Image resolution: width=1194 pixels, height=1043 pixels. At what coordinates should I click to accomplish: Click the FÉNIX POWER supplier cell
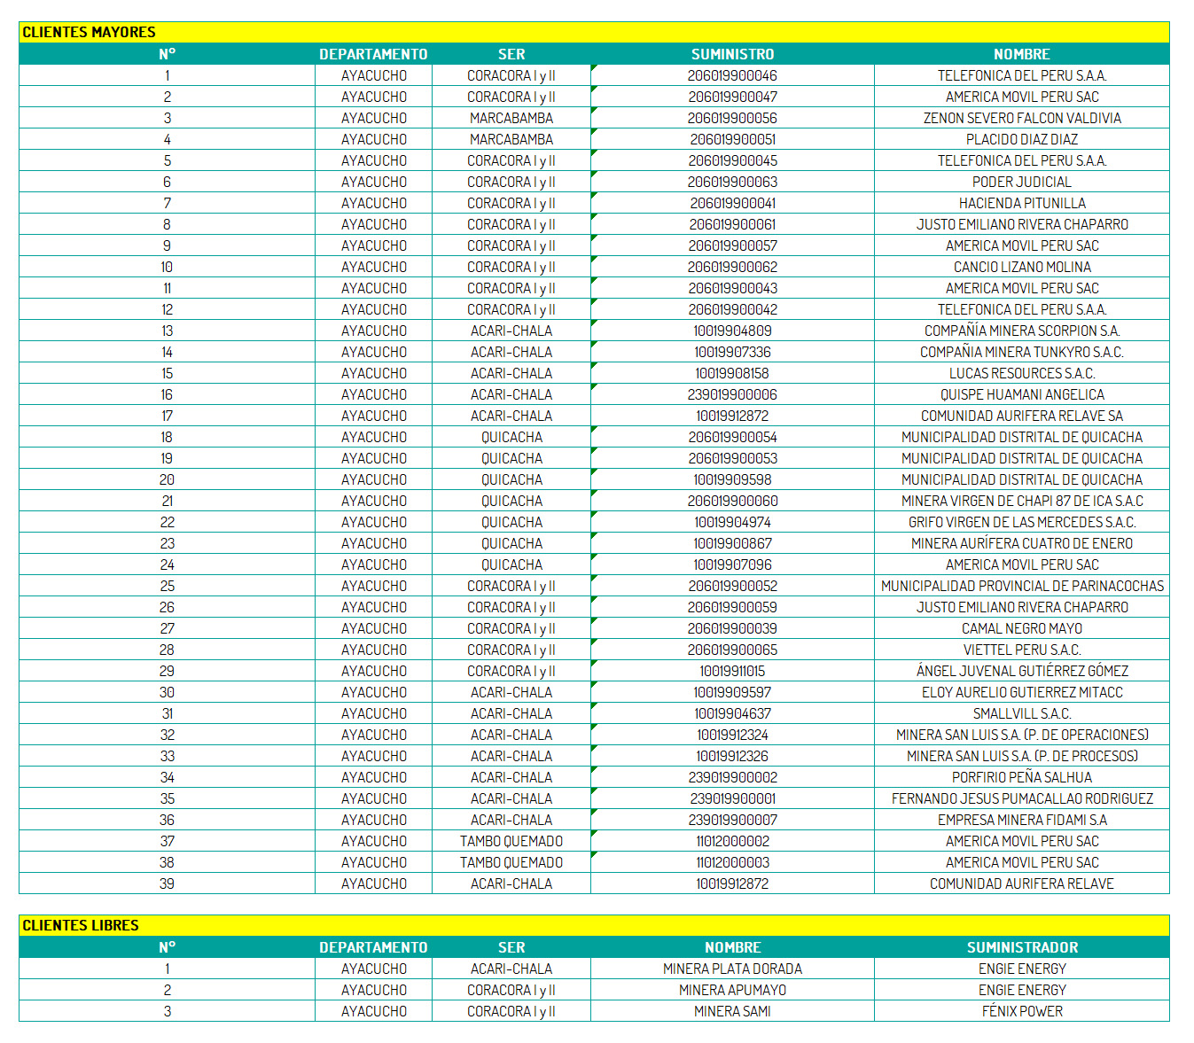click(x=1022, y=1011)
